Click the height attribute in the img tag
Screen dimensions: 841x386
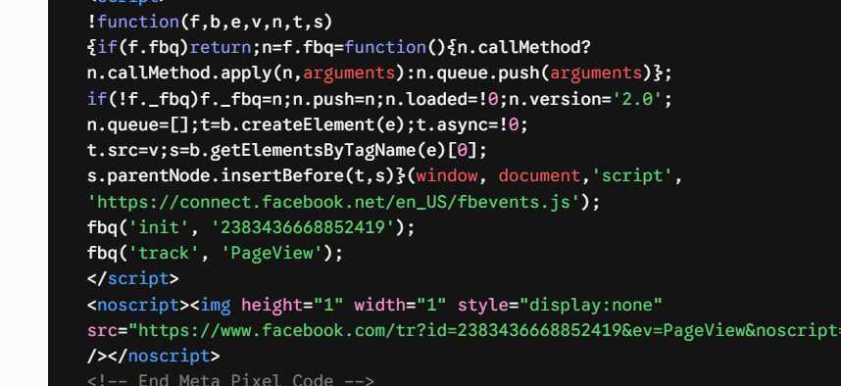[x=272, y=305]
